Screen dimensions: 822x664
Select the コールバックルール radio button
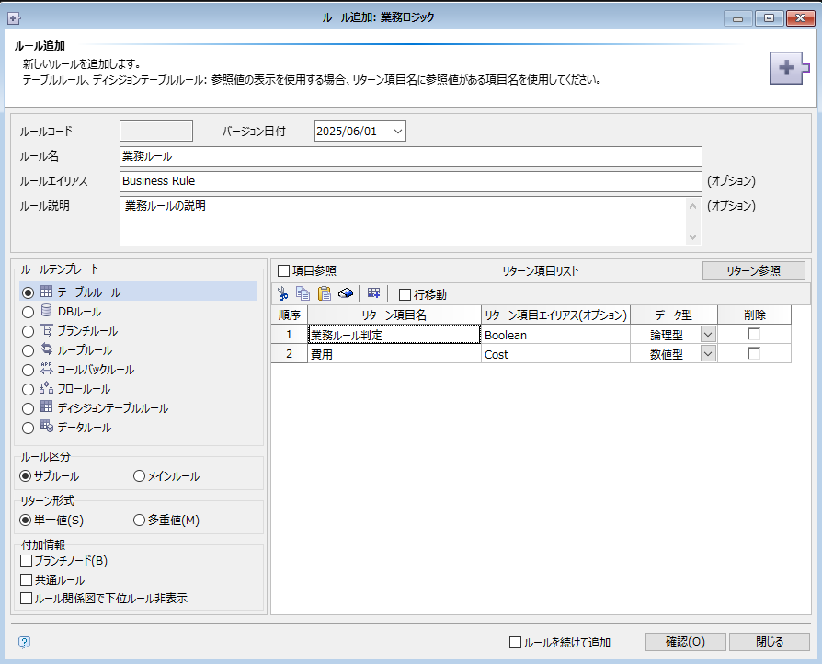click(29, 370)
